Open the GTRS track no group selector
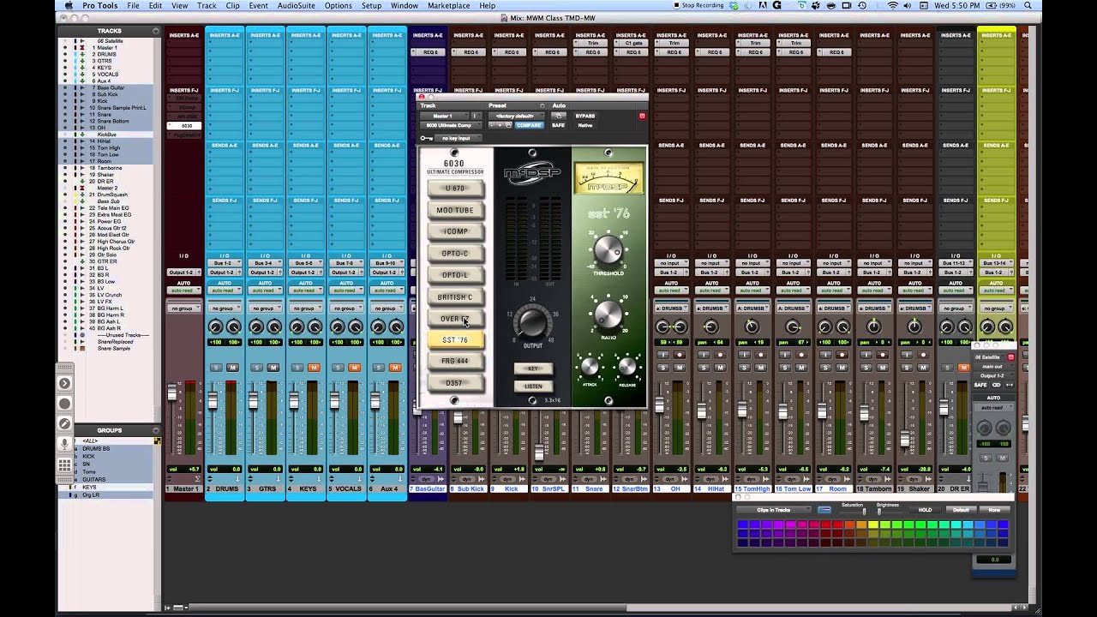The height and width of the screenshot is (617, 1097). (265, 308)
